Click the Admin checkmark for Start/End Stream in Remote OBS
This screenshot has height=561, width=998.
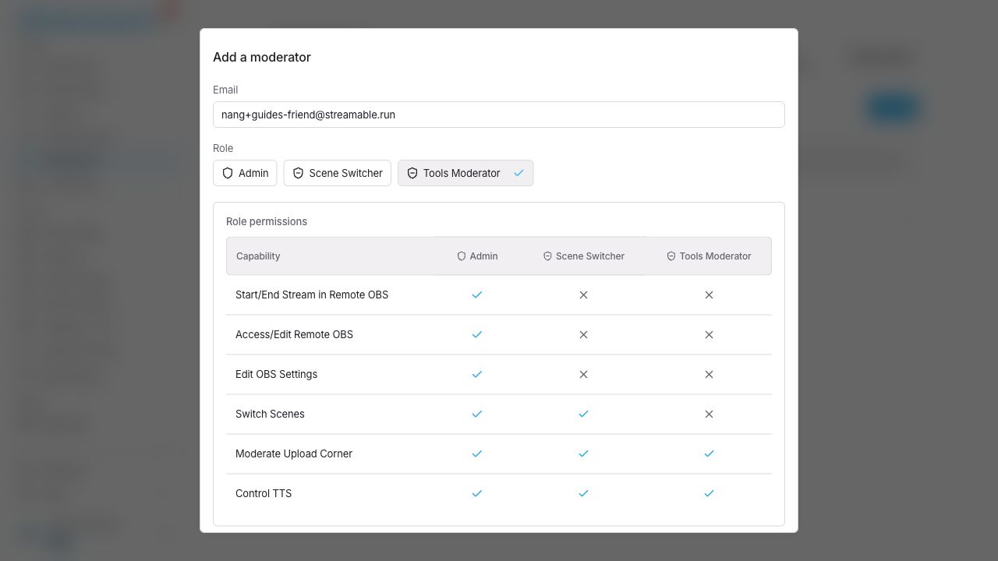point(477,295)
